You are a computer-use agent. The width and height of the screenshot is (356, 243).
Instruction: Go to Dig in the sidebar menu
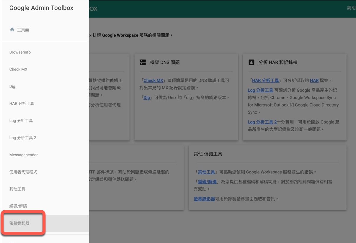tap(12, 86)
